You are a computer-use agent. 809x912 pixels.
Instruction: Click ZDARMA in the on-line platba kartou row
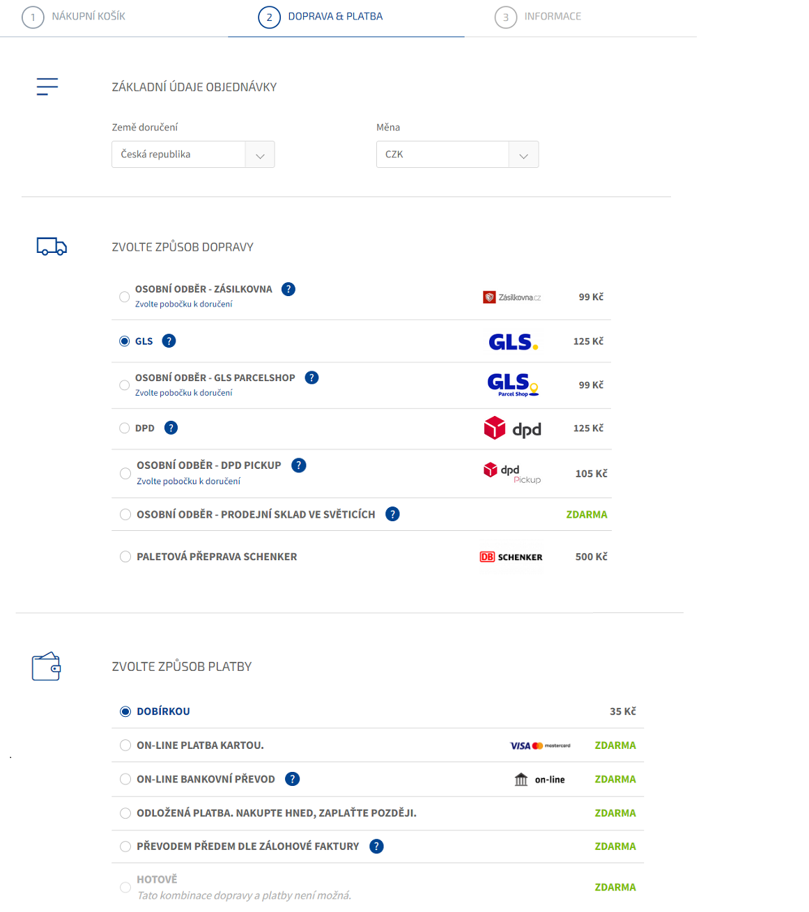point(615,745)
